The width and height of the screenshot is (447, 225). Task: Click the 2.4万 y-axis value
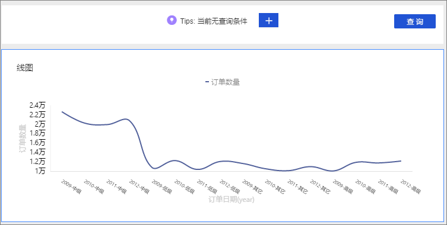37,105
